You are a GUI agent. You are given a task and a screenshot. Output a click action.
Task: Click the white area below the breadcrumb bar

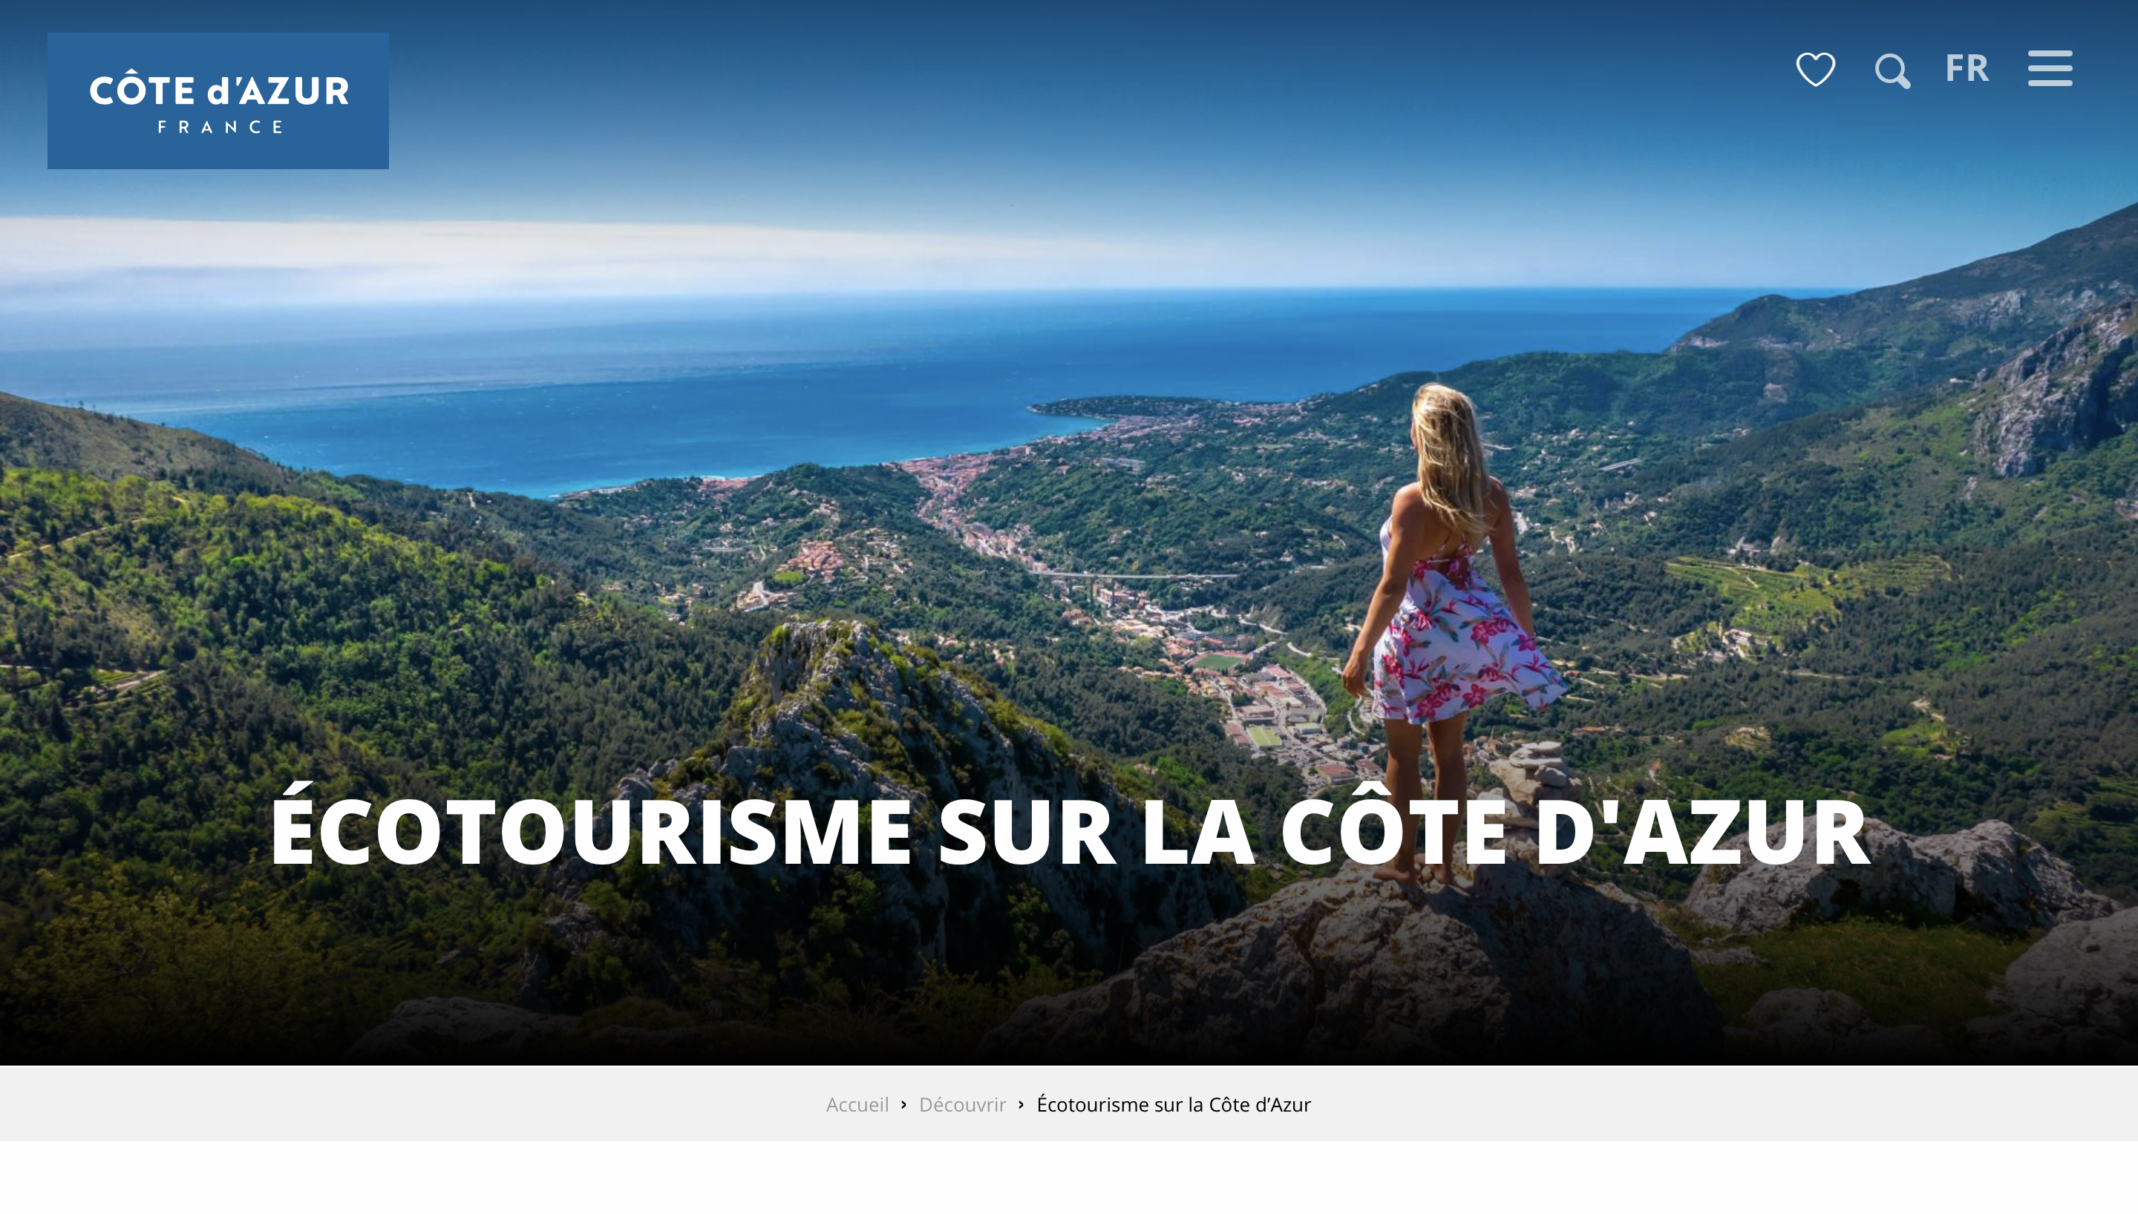(x=1069, y=1178)
